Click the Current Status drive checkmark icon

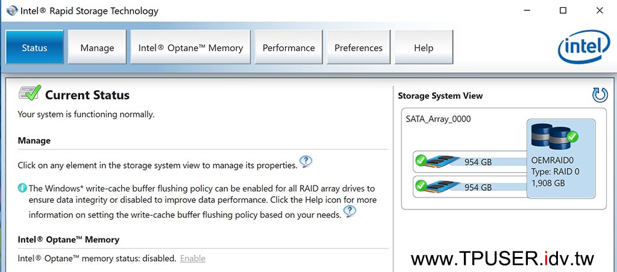click(x=29, y=94)
